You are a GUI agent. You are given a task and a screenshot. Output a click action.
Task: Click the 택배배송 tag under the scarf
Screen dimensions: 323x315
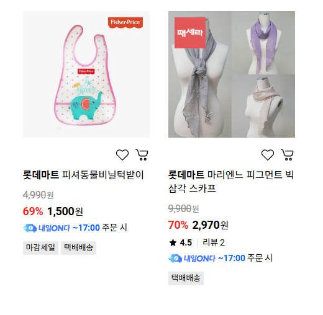(186, 278)
